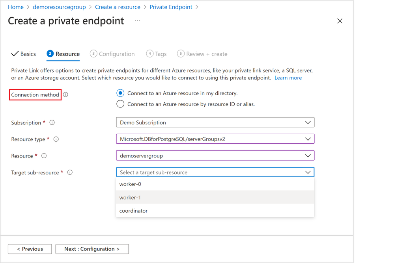This screenshot has height=263, width=394.
Task: Open the Learn more link
Action: click(288, 78)
